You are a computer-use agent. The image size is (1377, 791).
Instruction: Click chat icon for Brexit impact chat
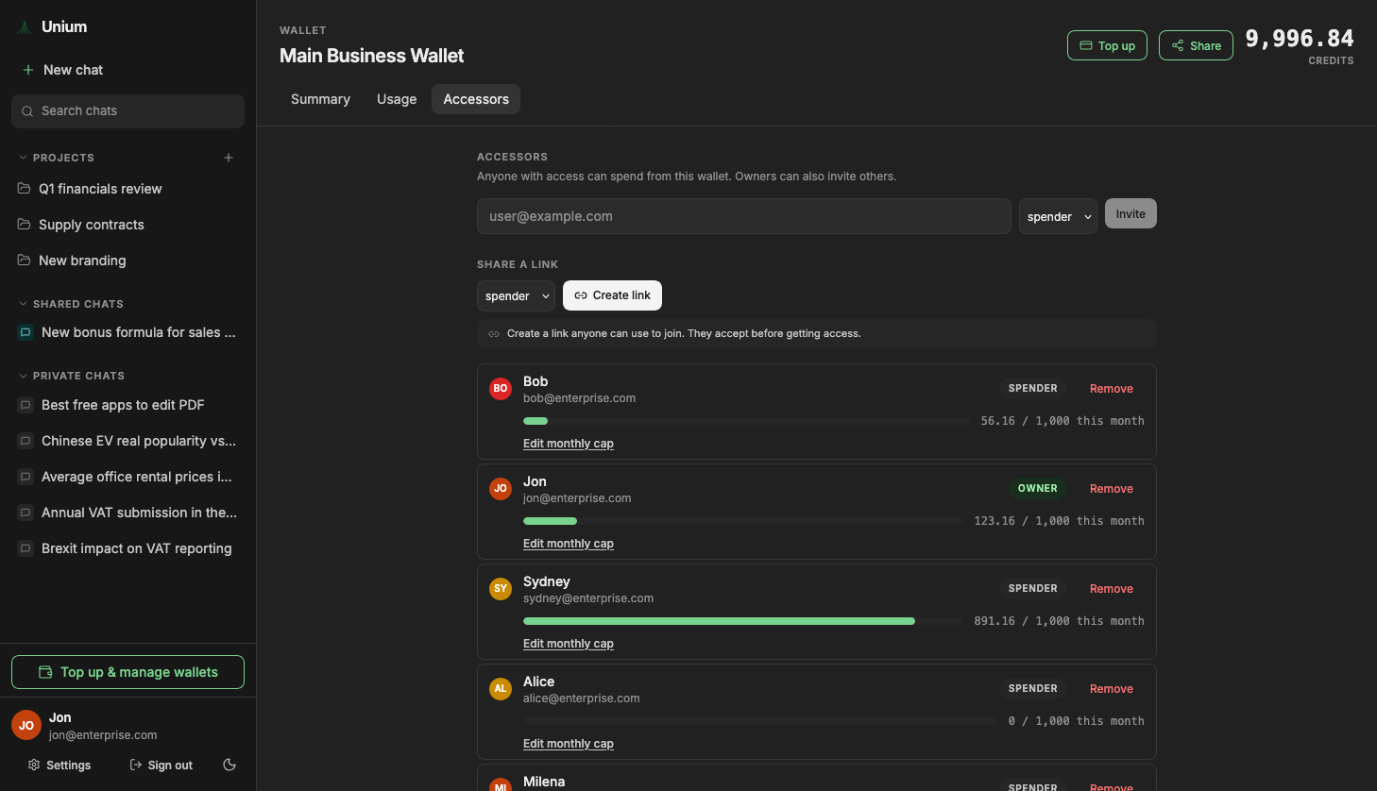[25, 548]
